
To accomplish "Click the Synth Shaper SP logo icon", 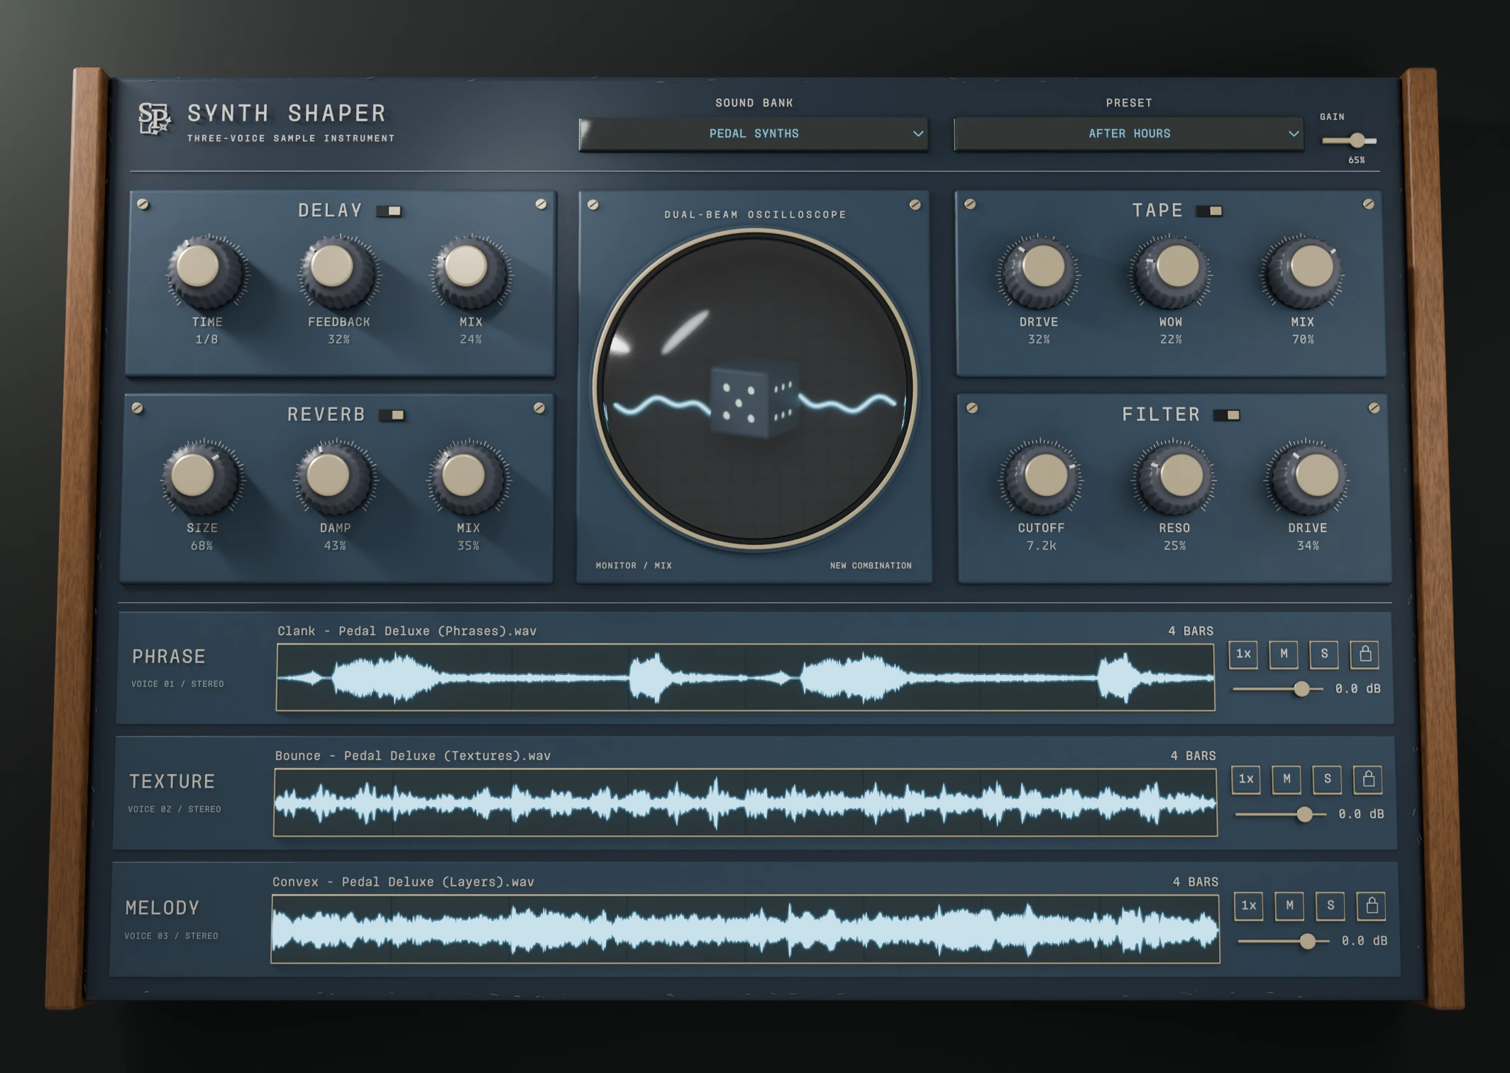I will (154, 119).
